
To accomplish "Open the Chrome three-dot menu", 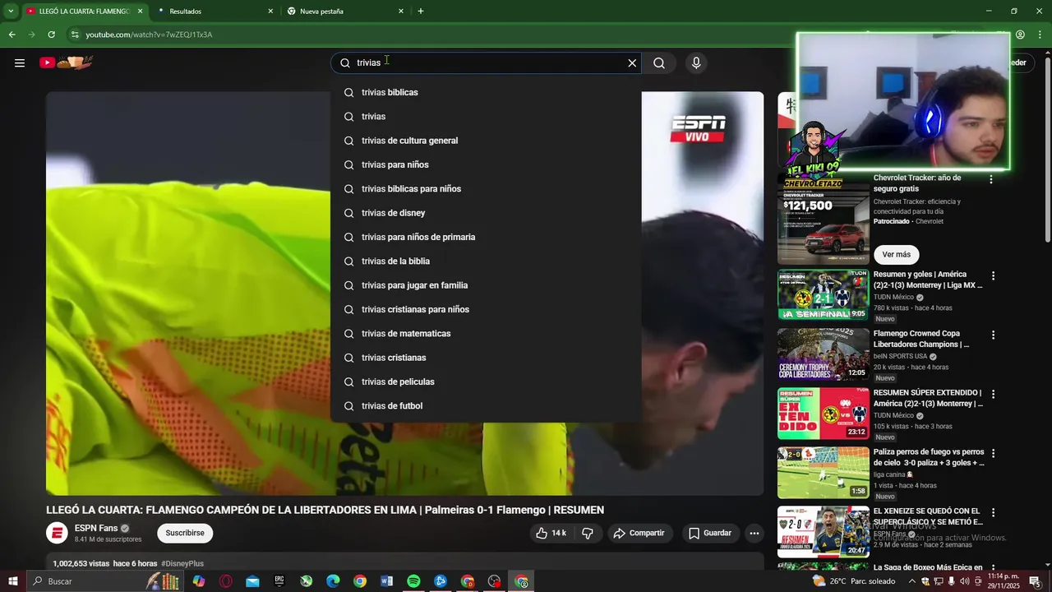I will coord(1040,35).
